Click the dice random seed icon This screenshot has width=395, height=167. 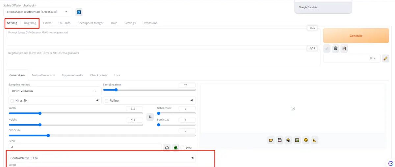click(167, 148)
